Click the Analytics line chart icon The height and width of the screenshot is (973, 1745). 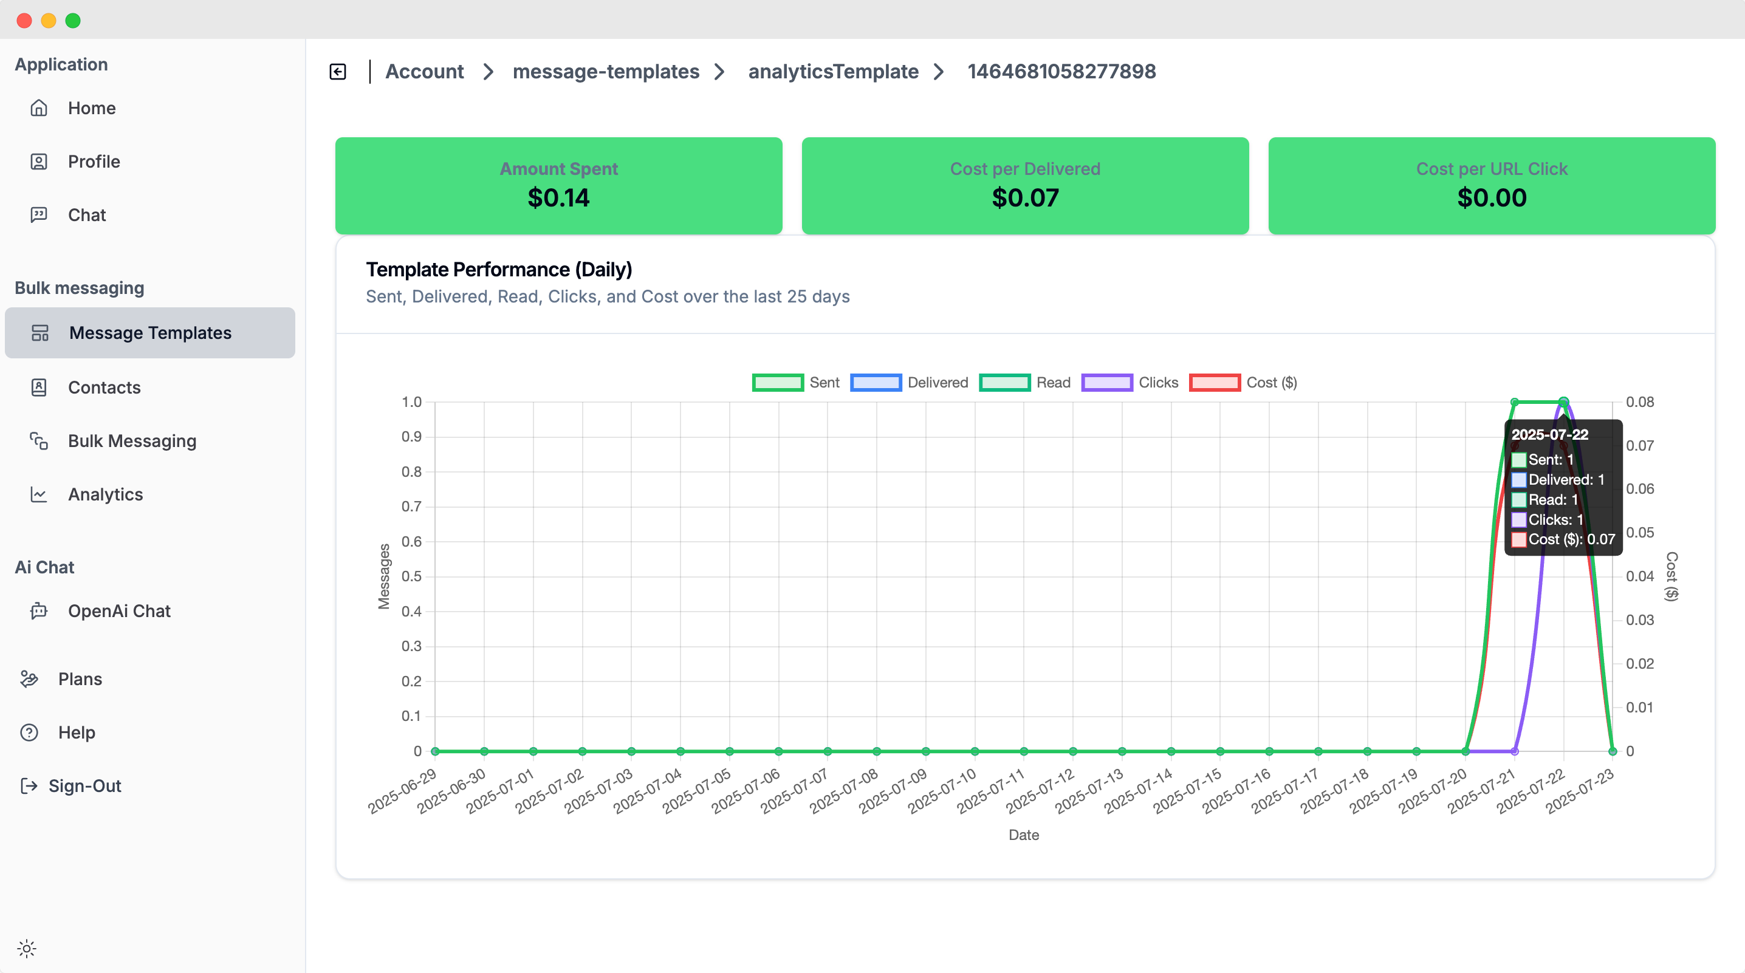[39, 494]
